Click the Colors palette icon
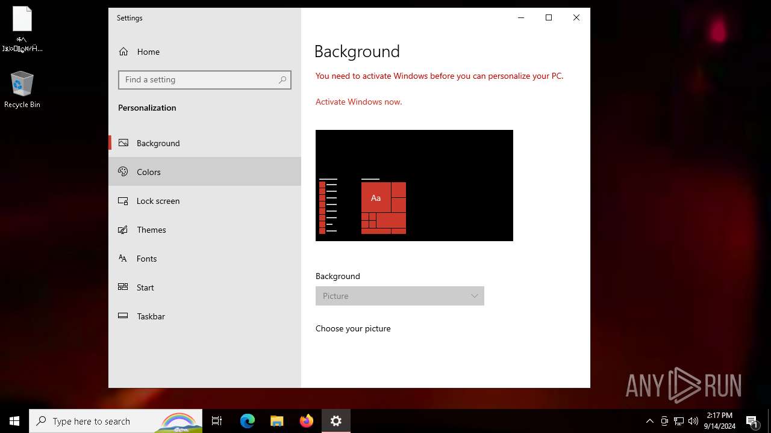Image resolution: width=771 pixels, height=433 pixels. click(123, 172)
